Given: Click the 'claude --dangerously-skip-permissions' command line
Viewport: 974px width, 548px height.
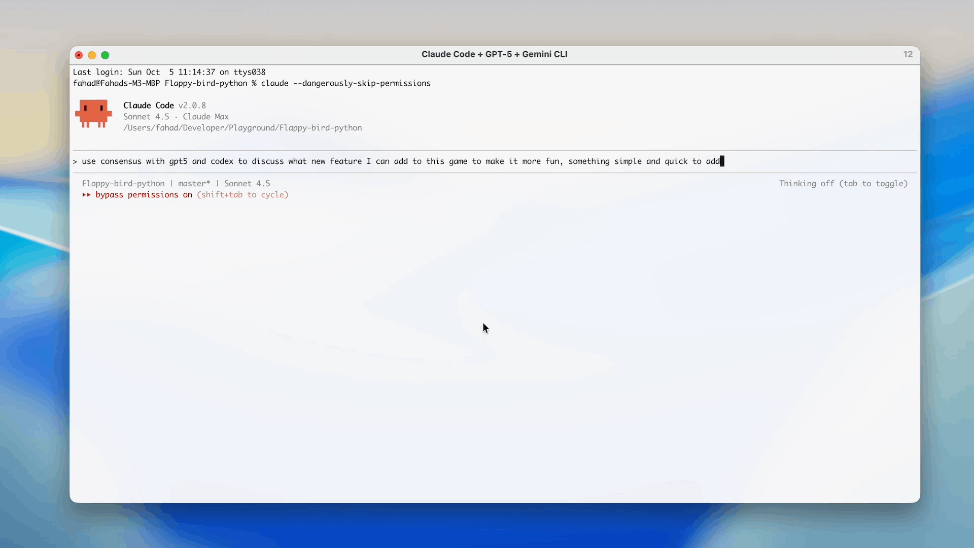Looking at the screenshot, I should coord(345,83).
